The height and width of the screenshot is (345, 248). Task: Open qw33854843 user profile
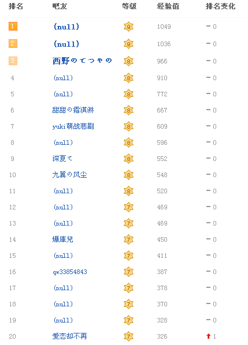(70, 272)
